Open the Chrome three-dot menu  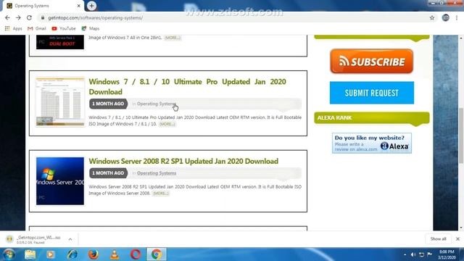[457, 17]
